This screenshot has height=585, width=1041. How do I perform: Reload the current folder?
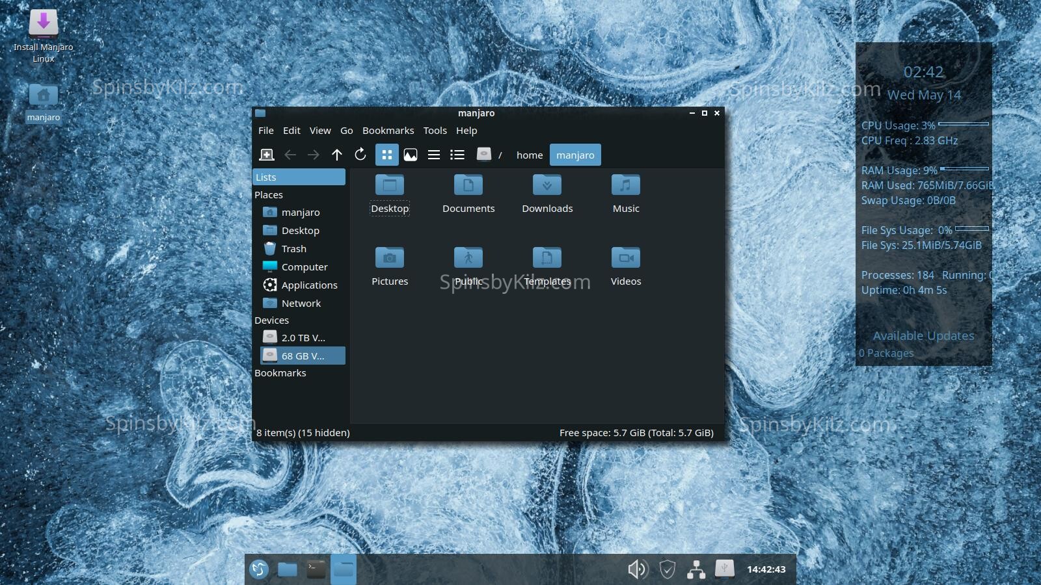click(x=360, y=155)
